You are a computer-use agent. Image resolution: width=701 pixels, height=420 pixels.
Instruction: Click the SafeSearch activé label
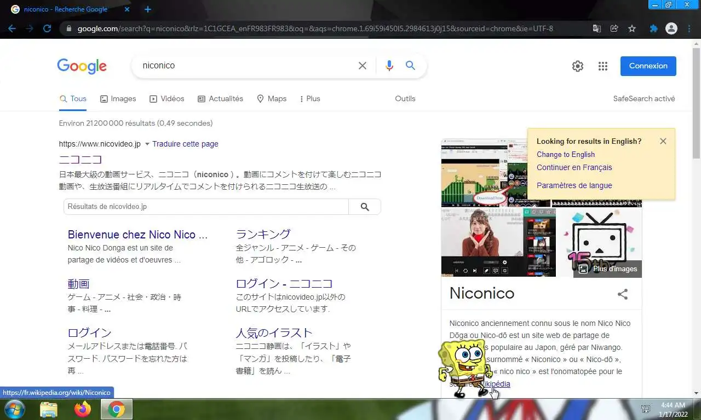tap(644, 99)
